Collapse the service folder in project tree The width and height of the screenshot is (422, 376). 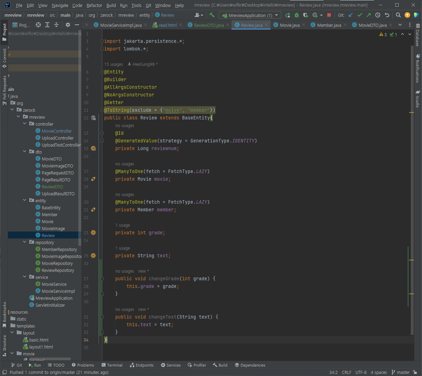pos(25,277)
